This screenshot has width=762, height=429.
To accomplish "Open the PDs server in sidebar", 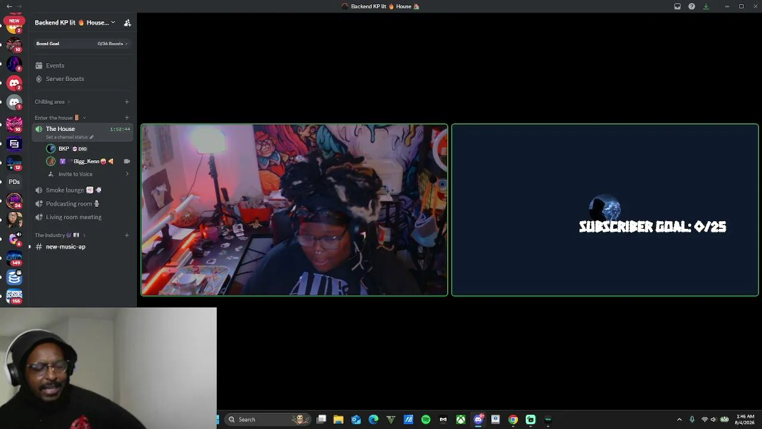I will 14,182.
